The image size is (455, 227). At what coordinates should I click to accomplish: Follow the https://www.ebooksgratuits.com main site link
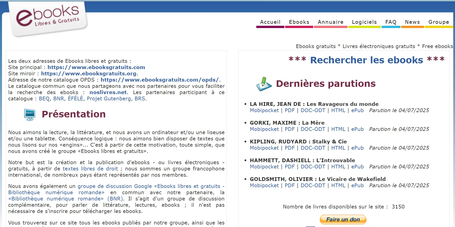(x=96, y=67)
